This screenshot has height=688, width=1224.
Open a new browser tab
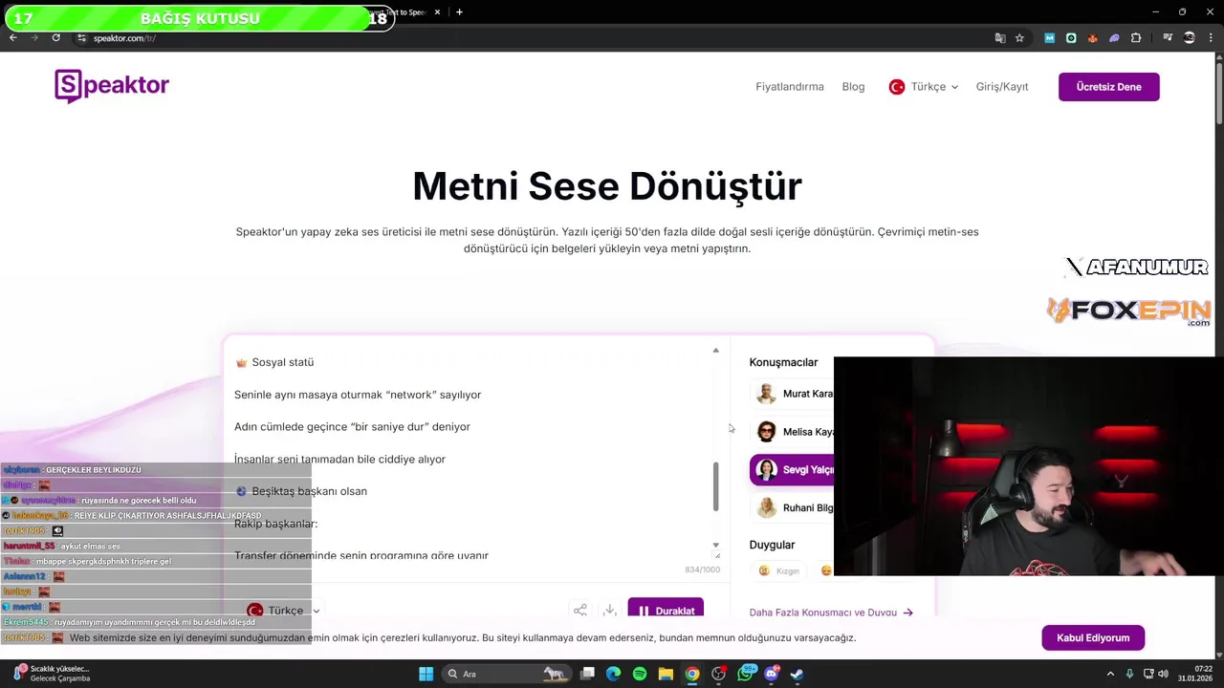point(459,12)
